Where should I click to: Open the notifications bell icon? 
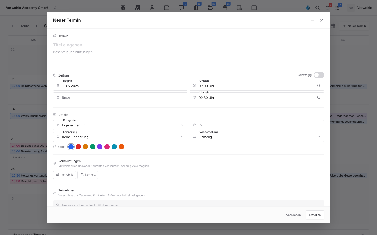[x=328, y=8]
